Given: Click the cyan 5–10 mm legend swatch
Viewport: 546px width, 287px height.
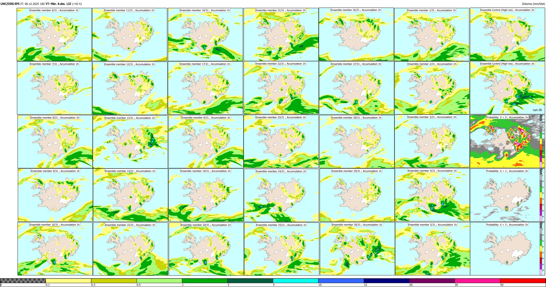Looking at the screenshot, I should click(296, 281).
